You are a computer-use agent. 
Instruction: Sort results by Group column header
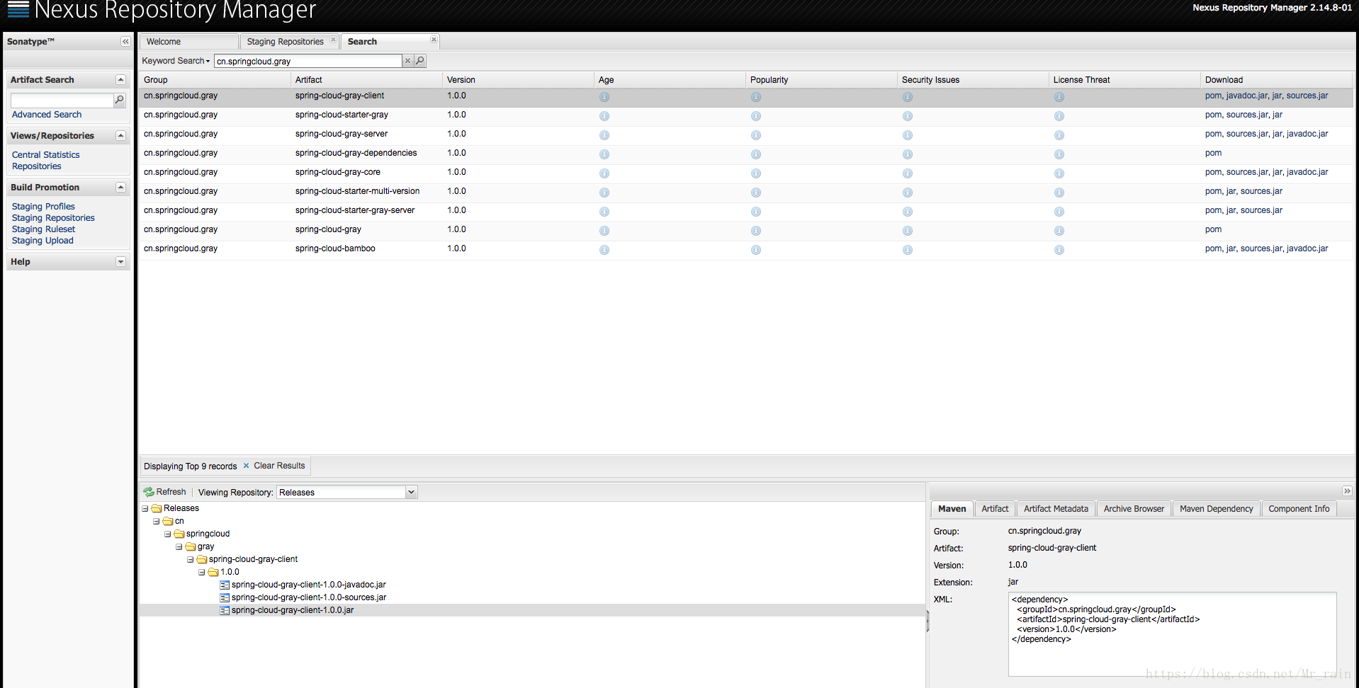coord(215,80)
